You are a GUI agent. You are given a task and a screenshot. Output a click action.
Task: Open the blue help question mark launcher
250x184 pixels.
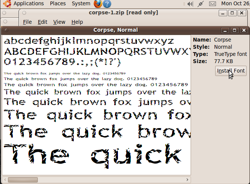point(107,4)
